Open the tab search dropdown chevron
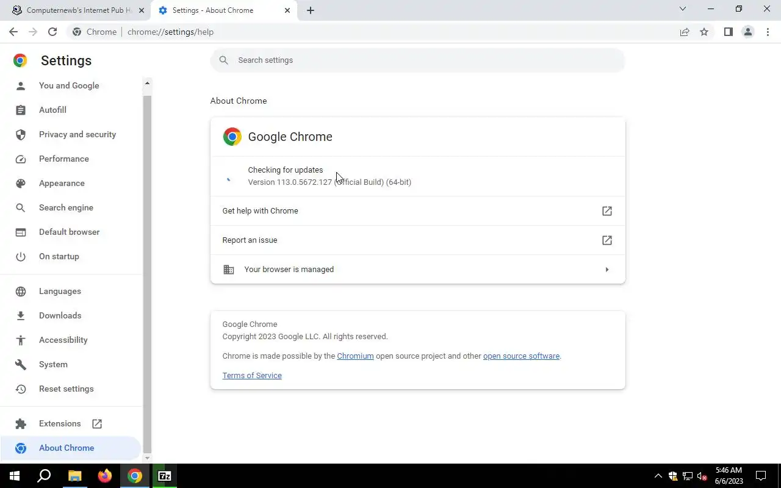This screenshot has width=781, height=488. [x=683, y=9]
